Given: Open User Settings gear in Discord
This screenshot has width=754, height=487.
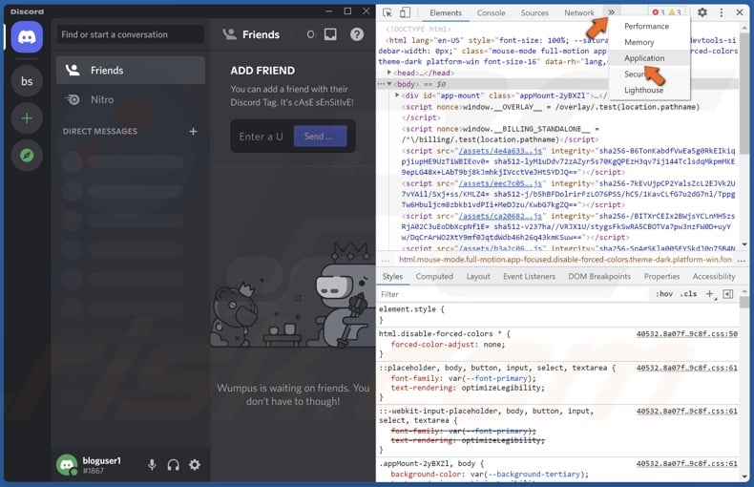Looking at the screenshot, I should pos(195,464).
